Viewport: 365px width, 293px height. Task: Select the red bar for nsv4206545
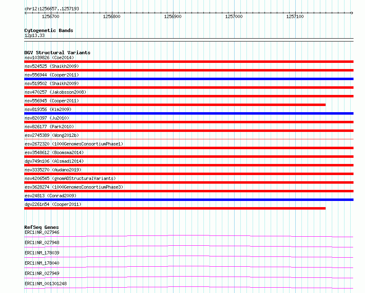tap(189, 182)
